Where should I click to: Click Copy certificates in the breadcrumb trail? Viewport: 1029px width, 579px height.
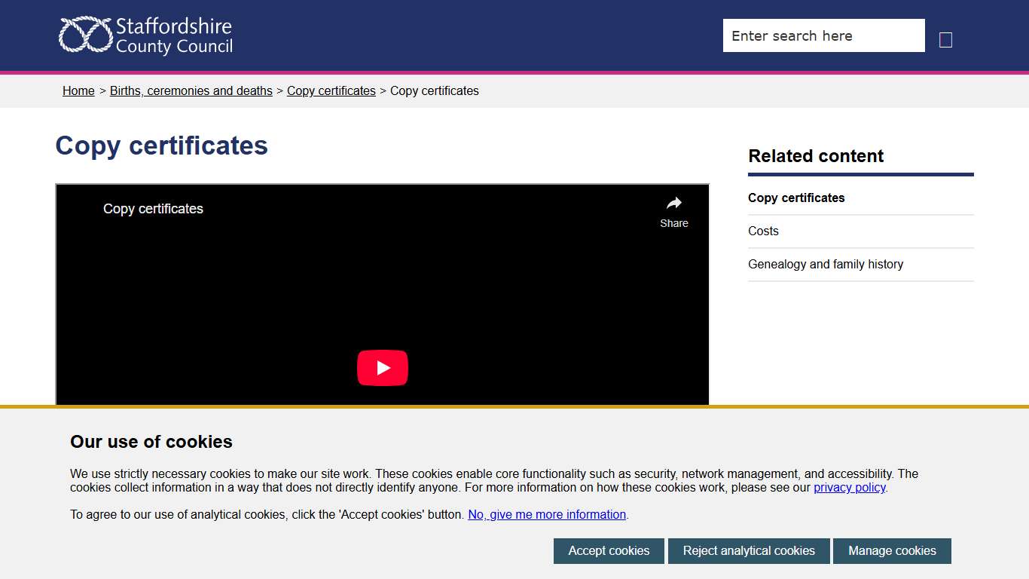click(x=331, y=90)
